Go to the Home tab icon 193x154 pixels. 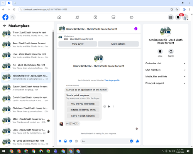pyautogui.click(x=59, y=17)
